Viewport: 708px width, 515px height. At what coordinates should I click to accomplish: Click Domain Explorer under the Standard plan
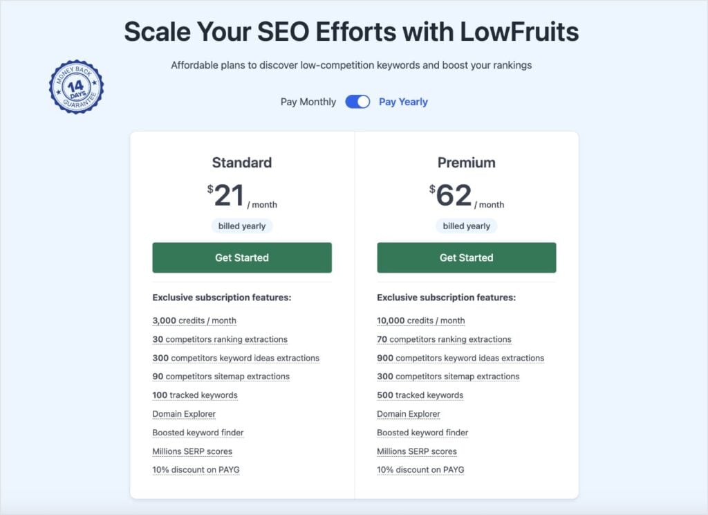click(183, 414)
